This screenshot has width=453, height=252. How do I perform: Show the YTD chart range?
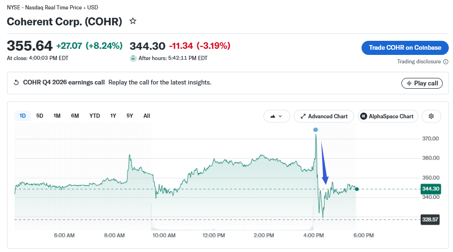94,116
